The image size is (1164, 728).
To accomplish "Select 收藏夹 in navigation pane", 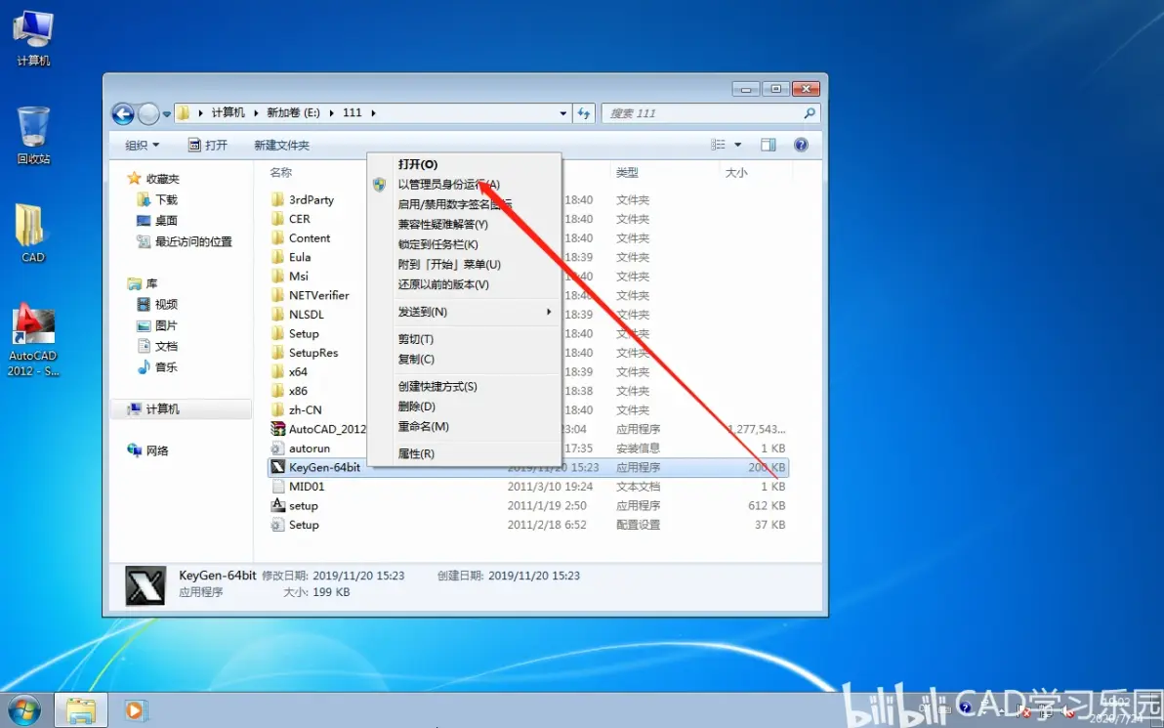I will click(x=153, y=178).
